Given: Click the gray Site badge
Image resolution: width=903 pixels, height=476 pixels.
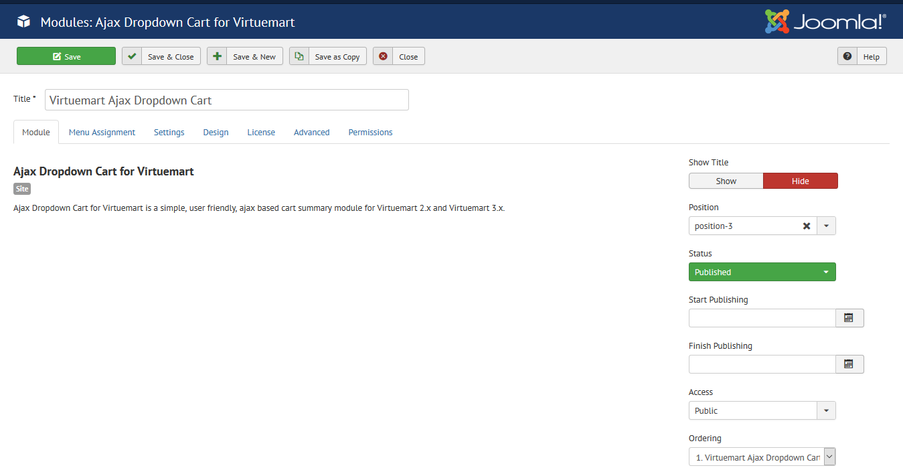Looking at the screenshot, I should pos(22,189).
